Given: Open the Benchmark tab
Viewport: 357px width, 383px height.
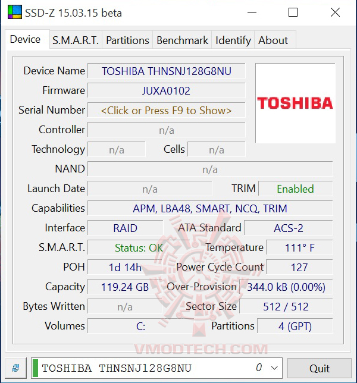Looking at the screenshot, I should [x=182, y=40].
